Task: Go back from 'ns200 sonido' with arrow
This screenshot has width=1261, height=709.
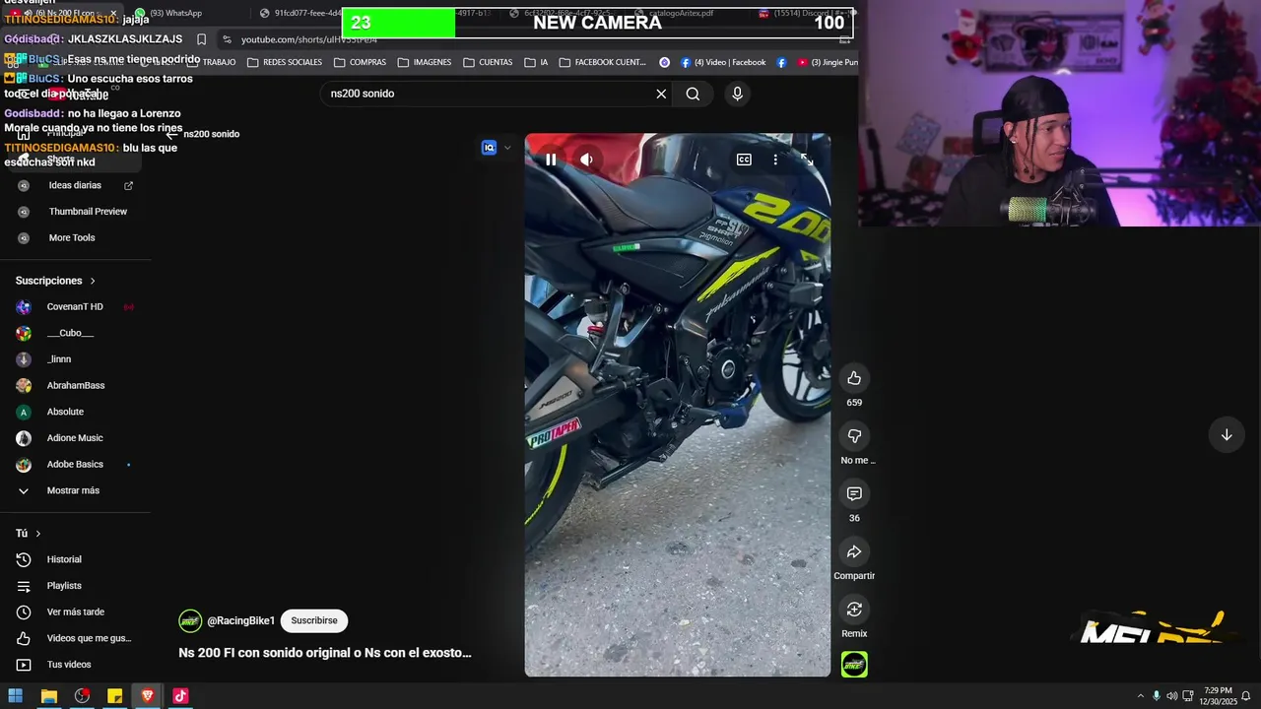Action: (x=171, y=134)
